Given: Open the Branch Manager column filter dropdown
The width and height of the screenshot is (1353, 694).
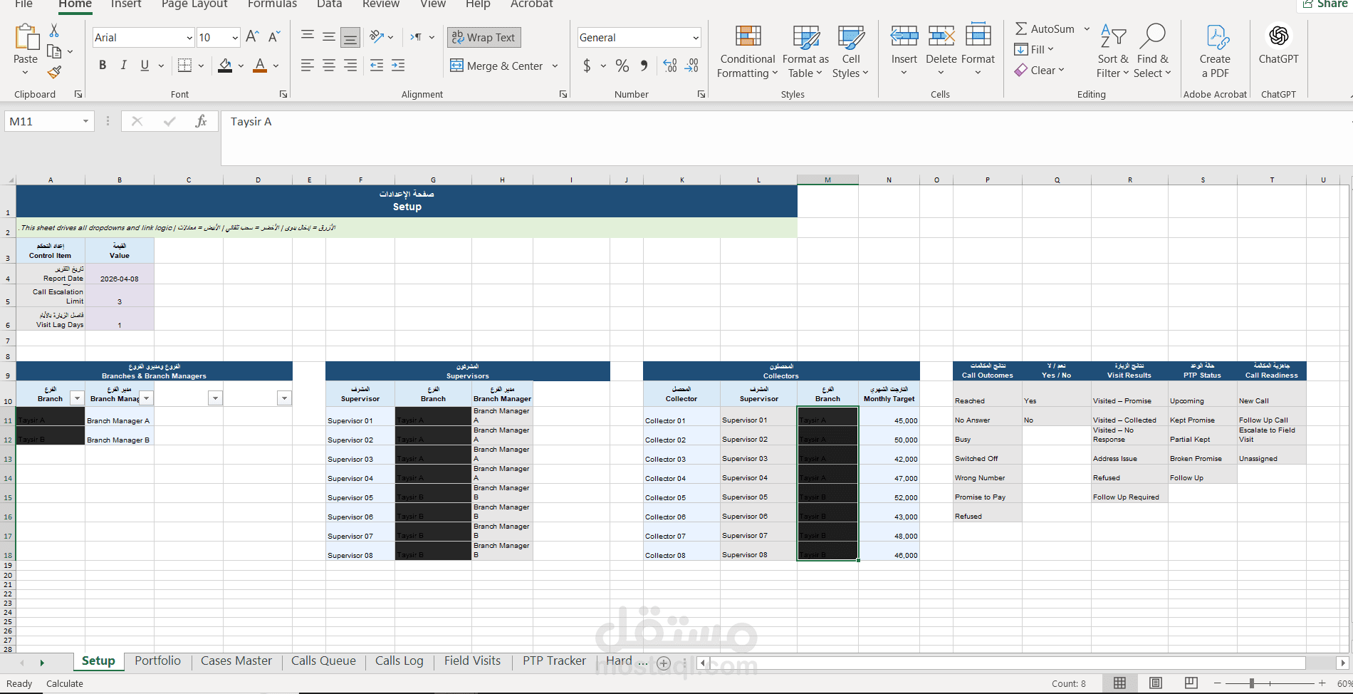Looking at the screenshot, I should tap(146, 398).
